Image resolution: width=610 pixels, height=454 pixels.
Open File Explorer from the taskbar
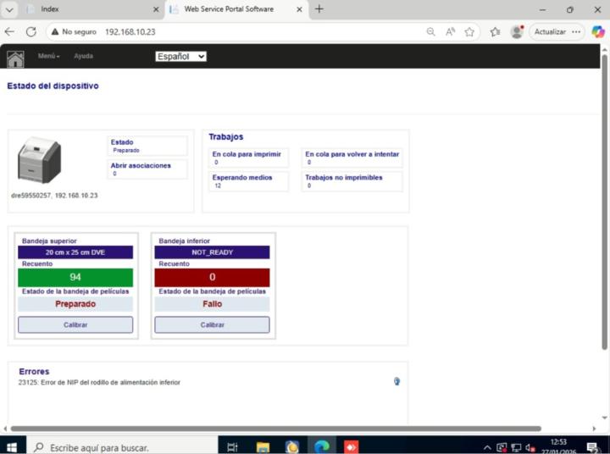[263, 446]
